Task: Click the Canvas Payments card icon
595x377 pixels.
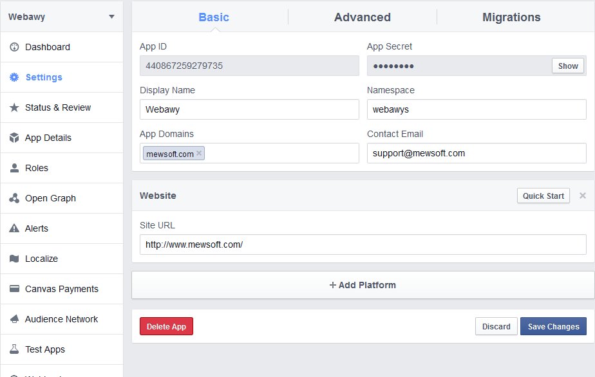Action: (x=14, y=289)
